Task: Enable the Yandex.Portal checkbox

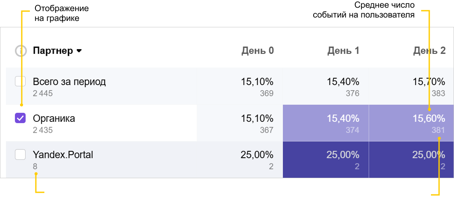Action: tap(20, 155)
